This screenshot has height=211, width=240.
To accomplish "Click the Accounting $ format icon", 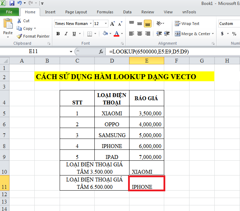I will [x=222, y=34].
